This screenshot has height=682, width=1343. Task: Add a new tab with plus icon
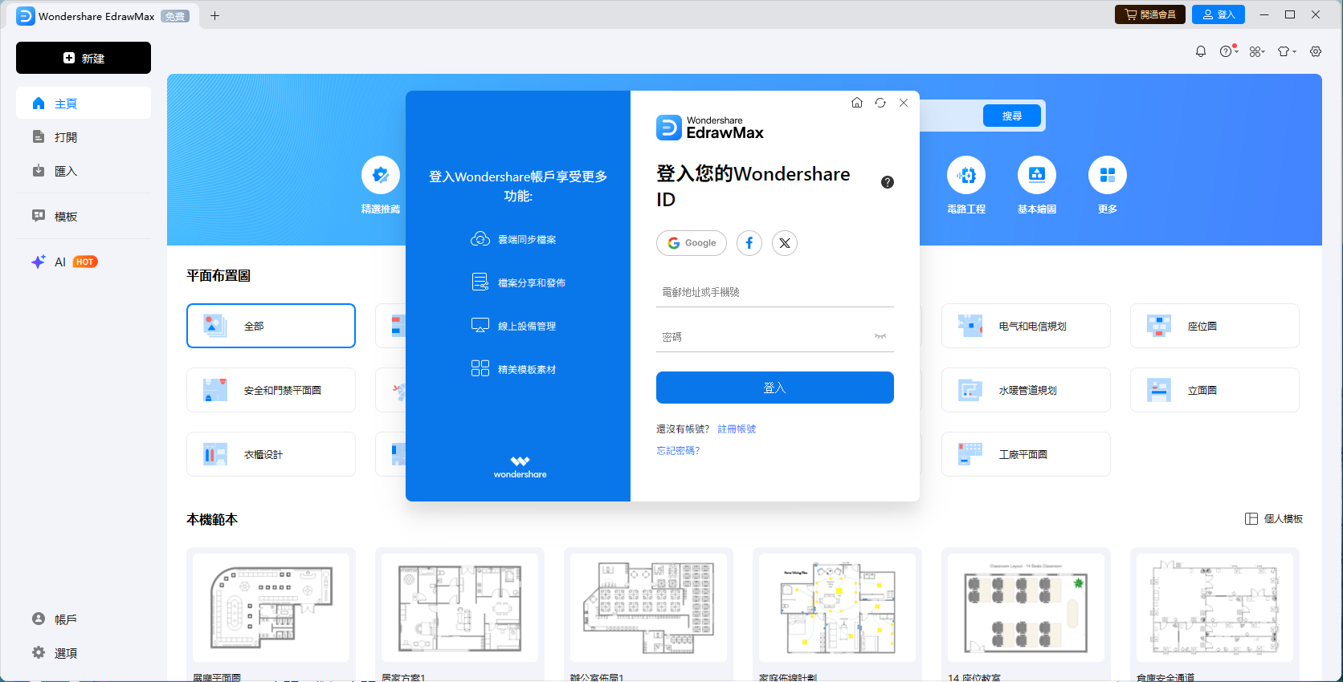(x=214, y=15)
